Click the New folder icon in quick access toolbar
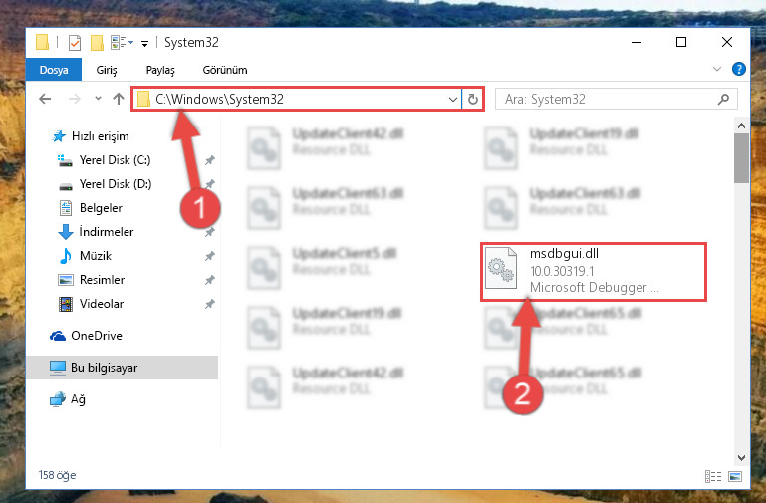The height and width of the screenshot is (503, 766). point(97,43)
